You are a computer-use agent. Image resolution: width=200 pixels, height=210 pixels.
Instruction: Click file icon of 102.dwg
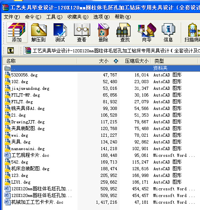coord(7,82)
